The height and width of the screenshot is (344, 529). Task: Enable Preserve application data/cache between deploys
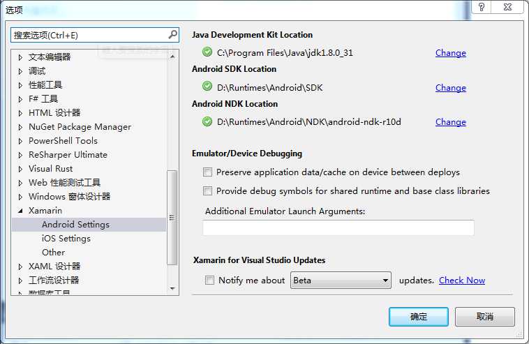coord(207,172)
